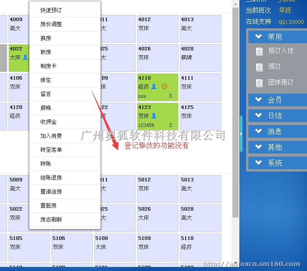Image resolution: width=307 pixels, height=271 pixels.
Task: Click 房态刷新 in the context menu
Action: 65,220
